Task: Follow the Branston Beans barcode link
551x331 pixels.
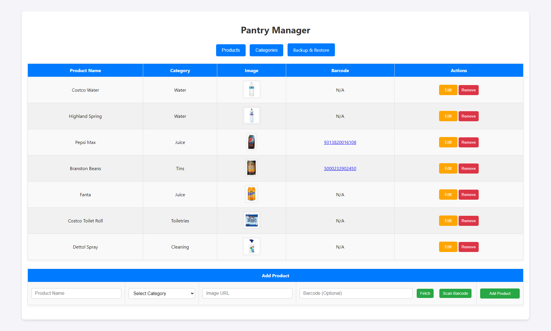Action: coord(340,169)
